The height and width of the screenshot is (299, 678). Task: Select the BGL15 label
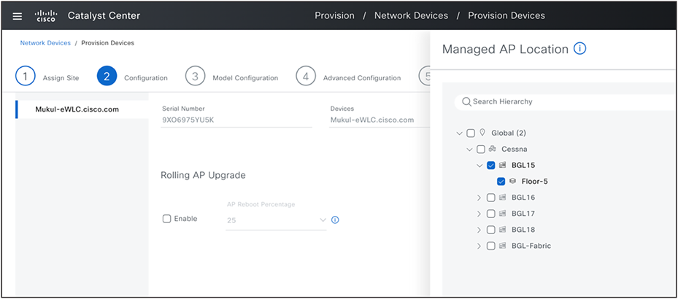pyautogui.click(x=523, y=166)
